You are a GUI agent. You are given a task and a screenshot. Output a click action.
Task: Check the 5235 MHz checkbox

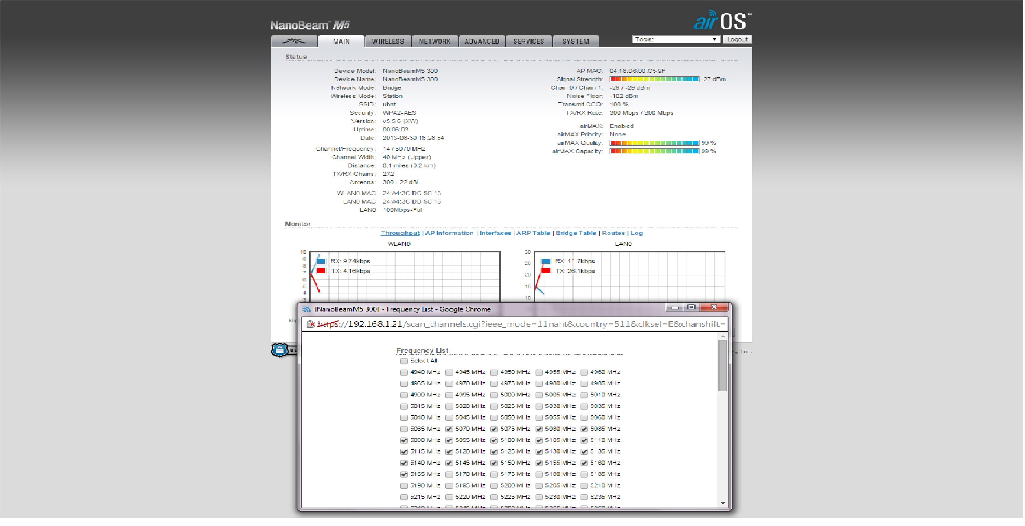pyautogui.click(x=584, y=497)
